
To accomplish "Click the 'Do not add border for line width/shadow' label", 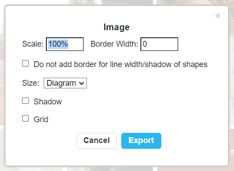I will (121, 64).
